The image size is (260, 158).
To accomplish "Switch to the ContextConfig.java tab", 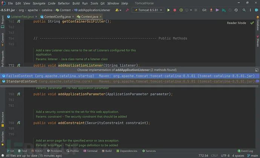I will [x=57, y=17].
